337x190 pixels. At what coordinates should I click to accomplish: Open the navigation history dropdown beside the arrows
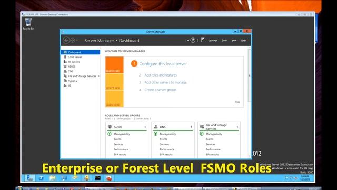pos(77,40)
